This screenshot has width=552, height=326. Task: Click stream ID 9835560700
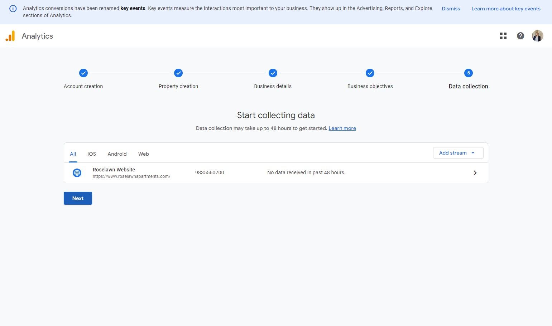tap(210, 172)
